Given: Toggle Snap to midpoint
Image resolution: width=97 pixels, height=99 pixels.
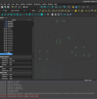Looking at the screenshot, I should click(8, 15).
